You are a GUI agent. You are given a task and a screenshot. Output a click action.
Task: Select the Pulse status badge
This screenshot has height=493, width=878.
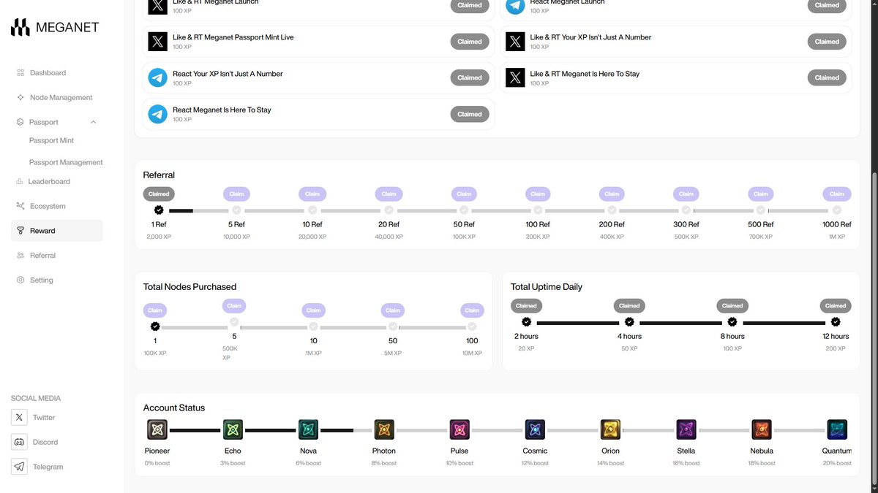coord(459,429)
